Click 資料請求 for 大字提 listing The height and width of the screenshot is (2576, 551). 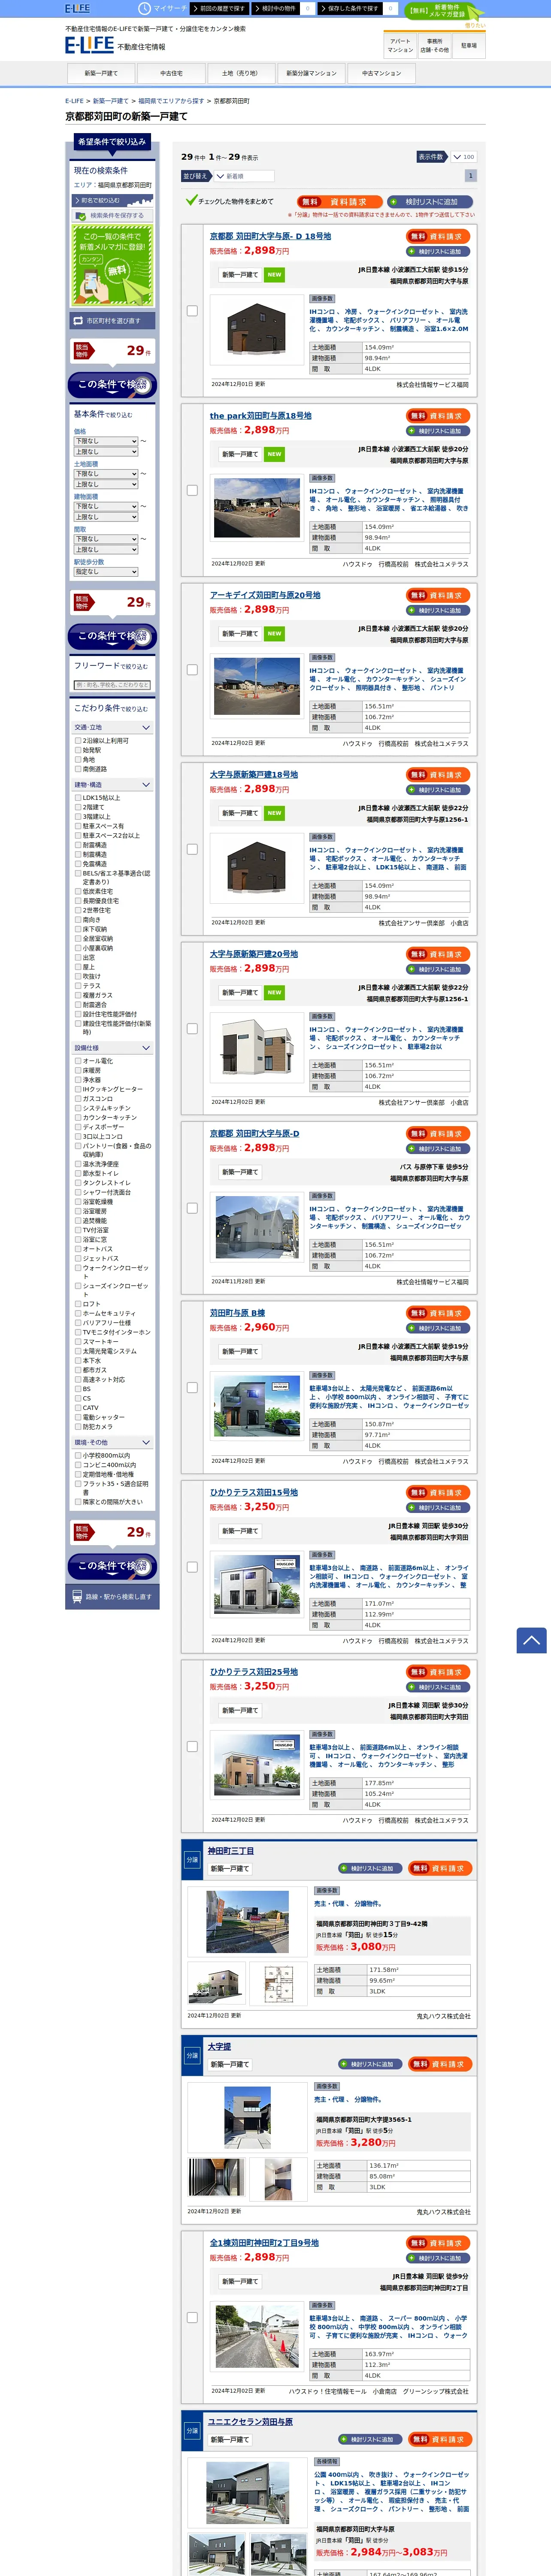pos(440,2064)
